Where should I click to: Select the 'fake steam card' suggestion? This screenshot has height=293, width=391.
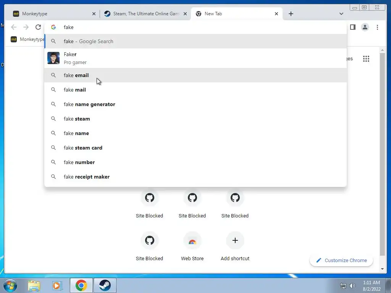195,148
